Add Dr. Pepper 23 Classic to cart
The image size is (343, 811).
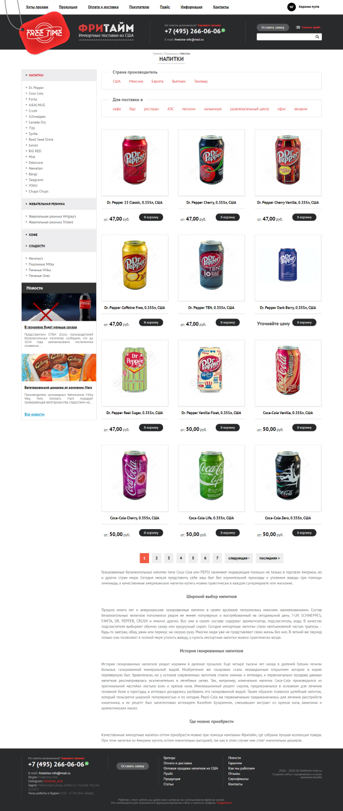point(151,217)
